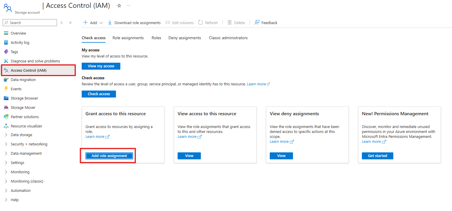Click the Partner solutions icon

click(6, 117)
